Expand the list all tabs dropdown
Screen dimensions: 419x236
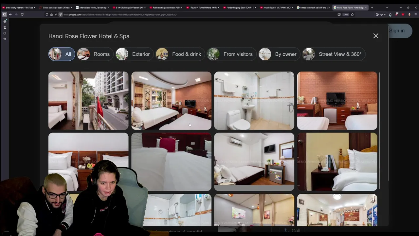pos(387,8)
